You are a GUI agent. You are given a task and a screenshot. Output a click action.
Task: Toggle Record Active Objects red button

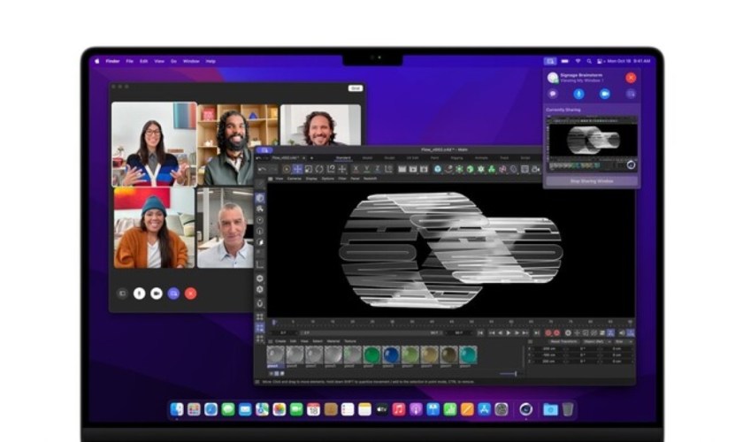[548, 333]
